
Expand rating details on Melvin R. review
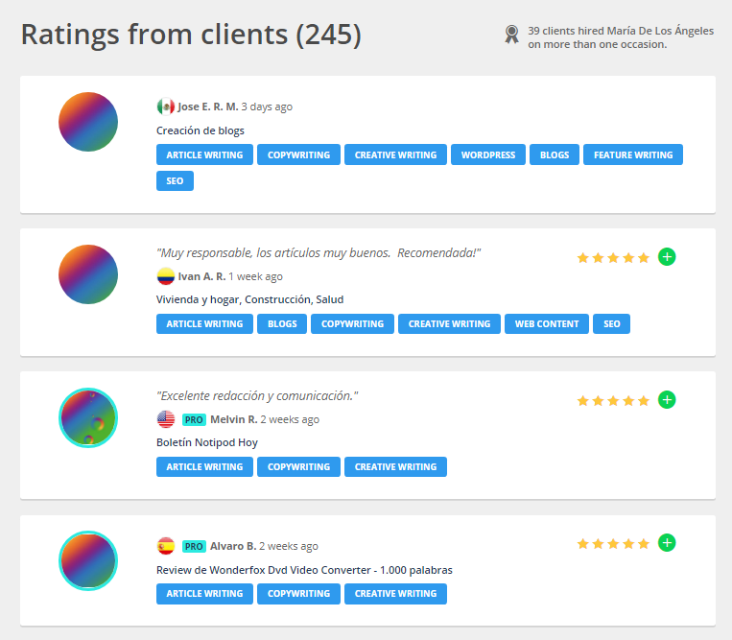pos(667,400)
